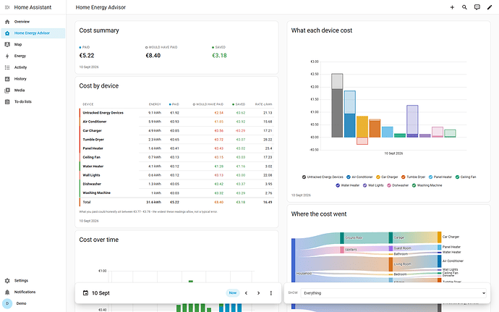Open Overview from the sidebar
Screen dimensions: 499x312
(33, 22)
